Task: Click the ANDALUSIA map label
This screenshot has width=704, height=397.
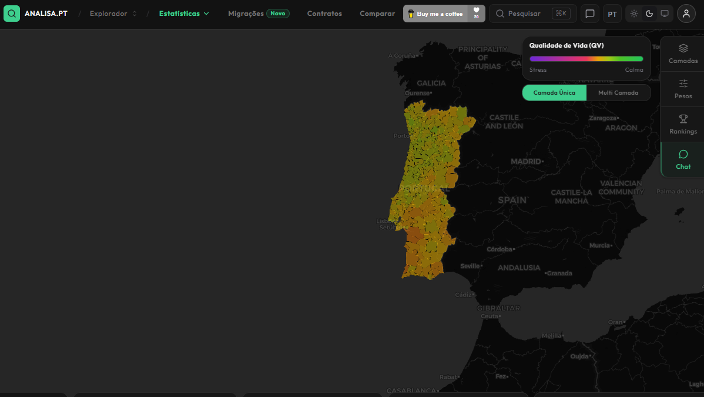Action: tap(519, 268)
